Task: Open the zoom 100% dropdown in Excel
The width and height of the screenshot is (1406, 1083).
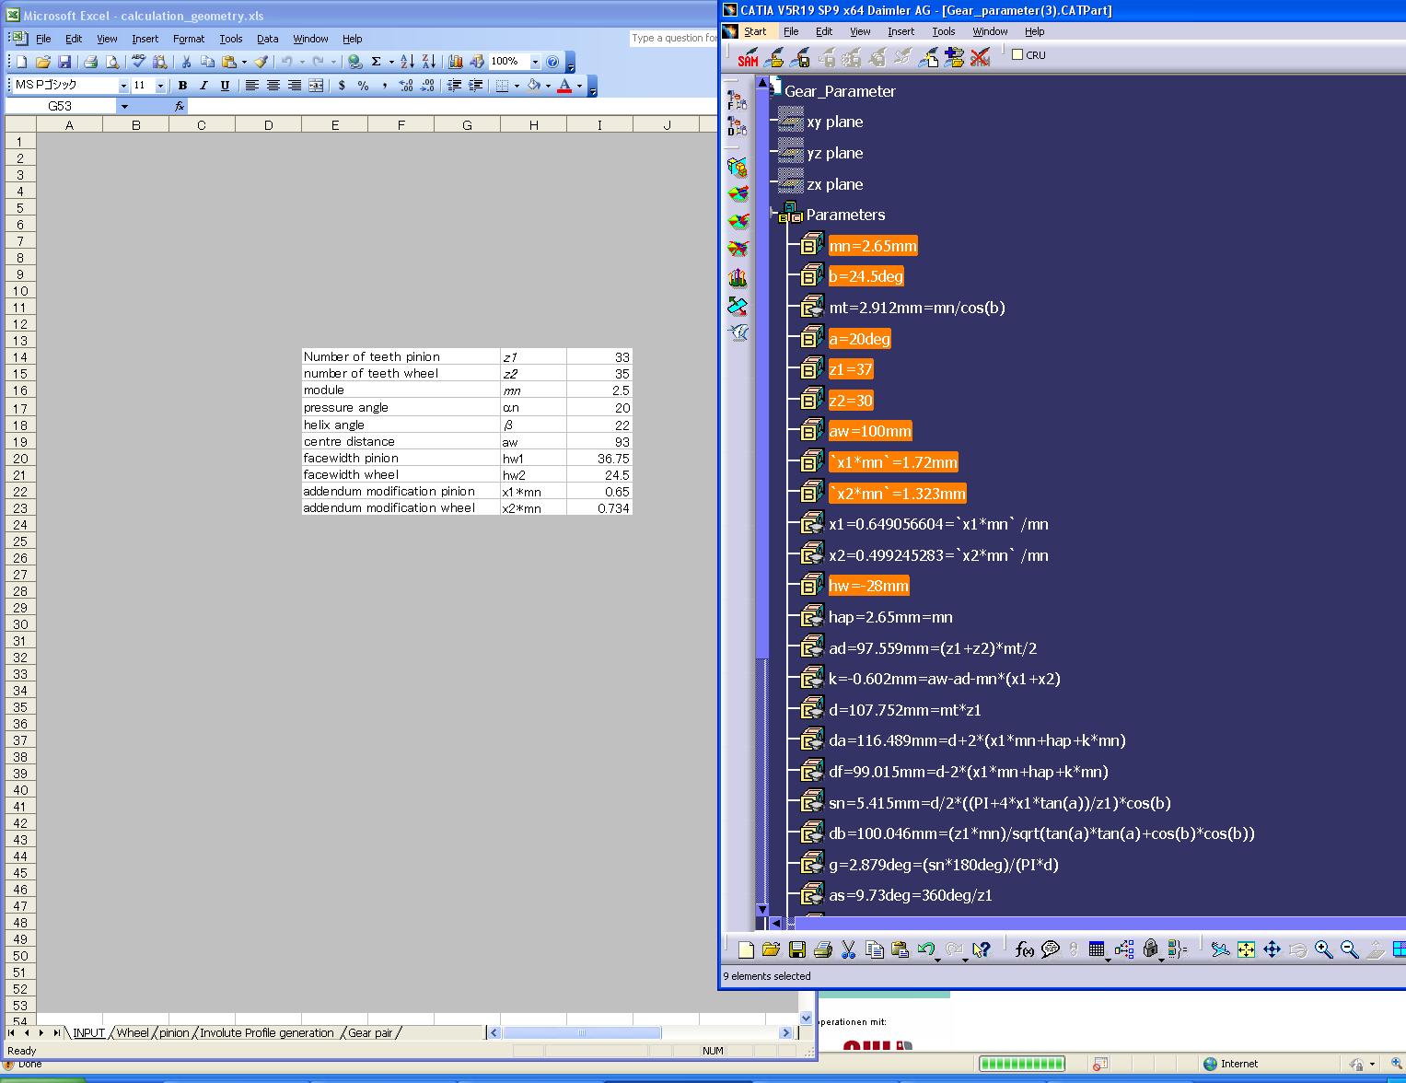Action: pyautogui.click(x=535, y=62)
